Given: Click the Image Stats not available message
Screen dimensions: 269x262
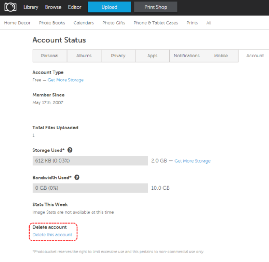Looking at the screenshot, I should (x=73, y=212).
